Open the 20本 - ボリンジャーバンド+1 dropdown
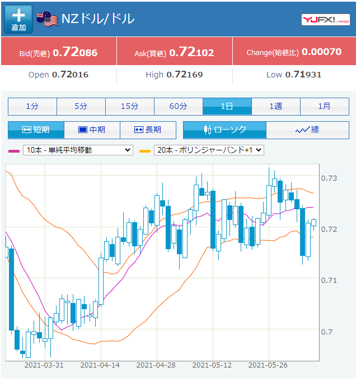This screenshot has height=381, width=356. coord(209,150)
